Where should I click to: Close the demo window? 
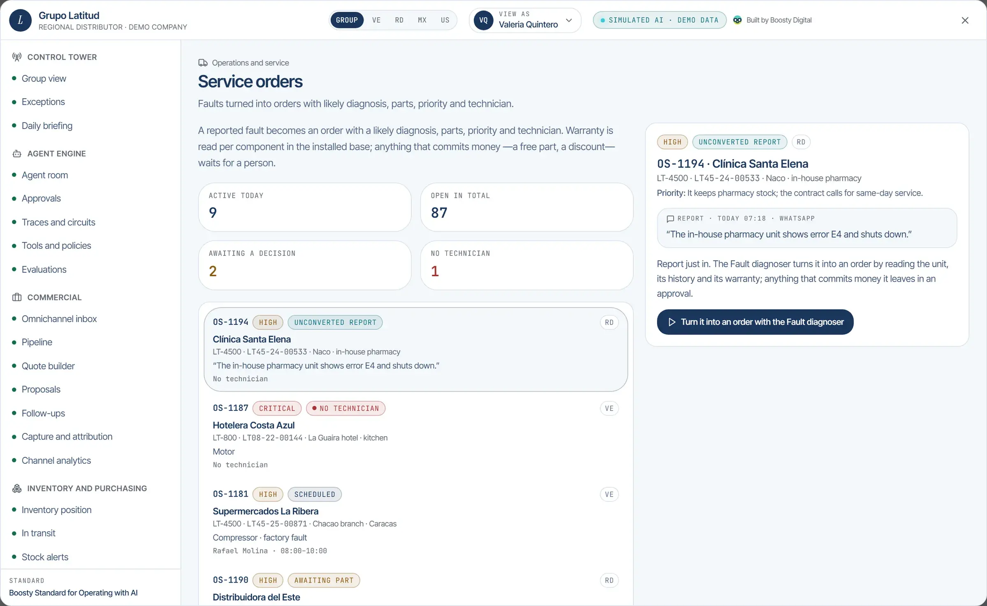[x=965, y=20]
